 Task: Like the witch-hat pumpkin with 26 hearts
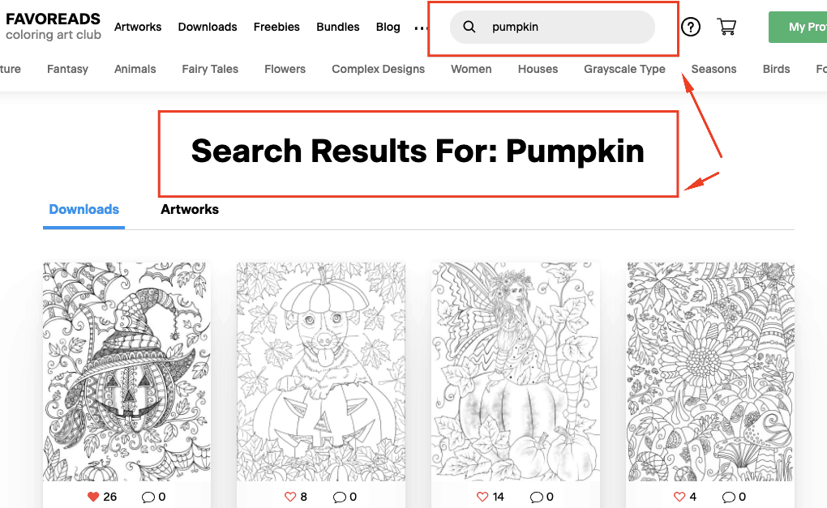93,497
